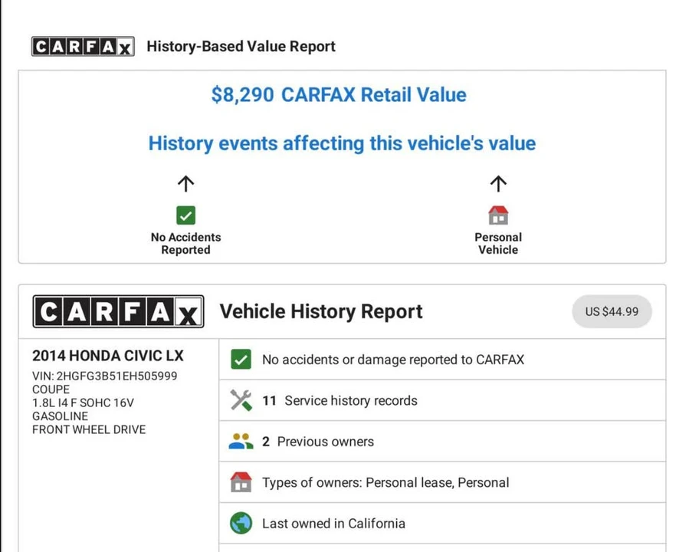Click the No Accidents Reported label
Image resolution: width=679 pixels, height=552 pixels.
pos(185,244)
